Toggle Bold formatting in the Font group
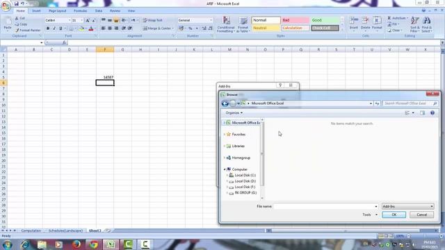Screen dimensions: 445x250 (48, 28)
